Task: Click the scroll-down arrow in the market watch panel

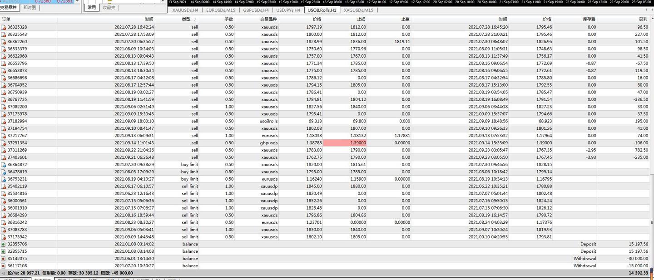Action: pos(77,2)
